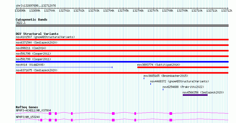Open NPHP3|NM_153240 gene label
The height and width of the screenshot is (123, 236).
click(28, 117)
